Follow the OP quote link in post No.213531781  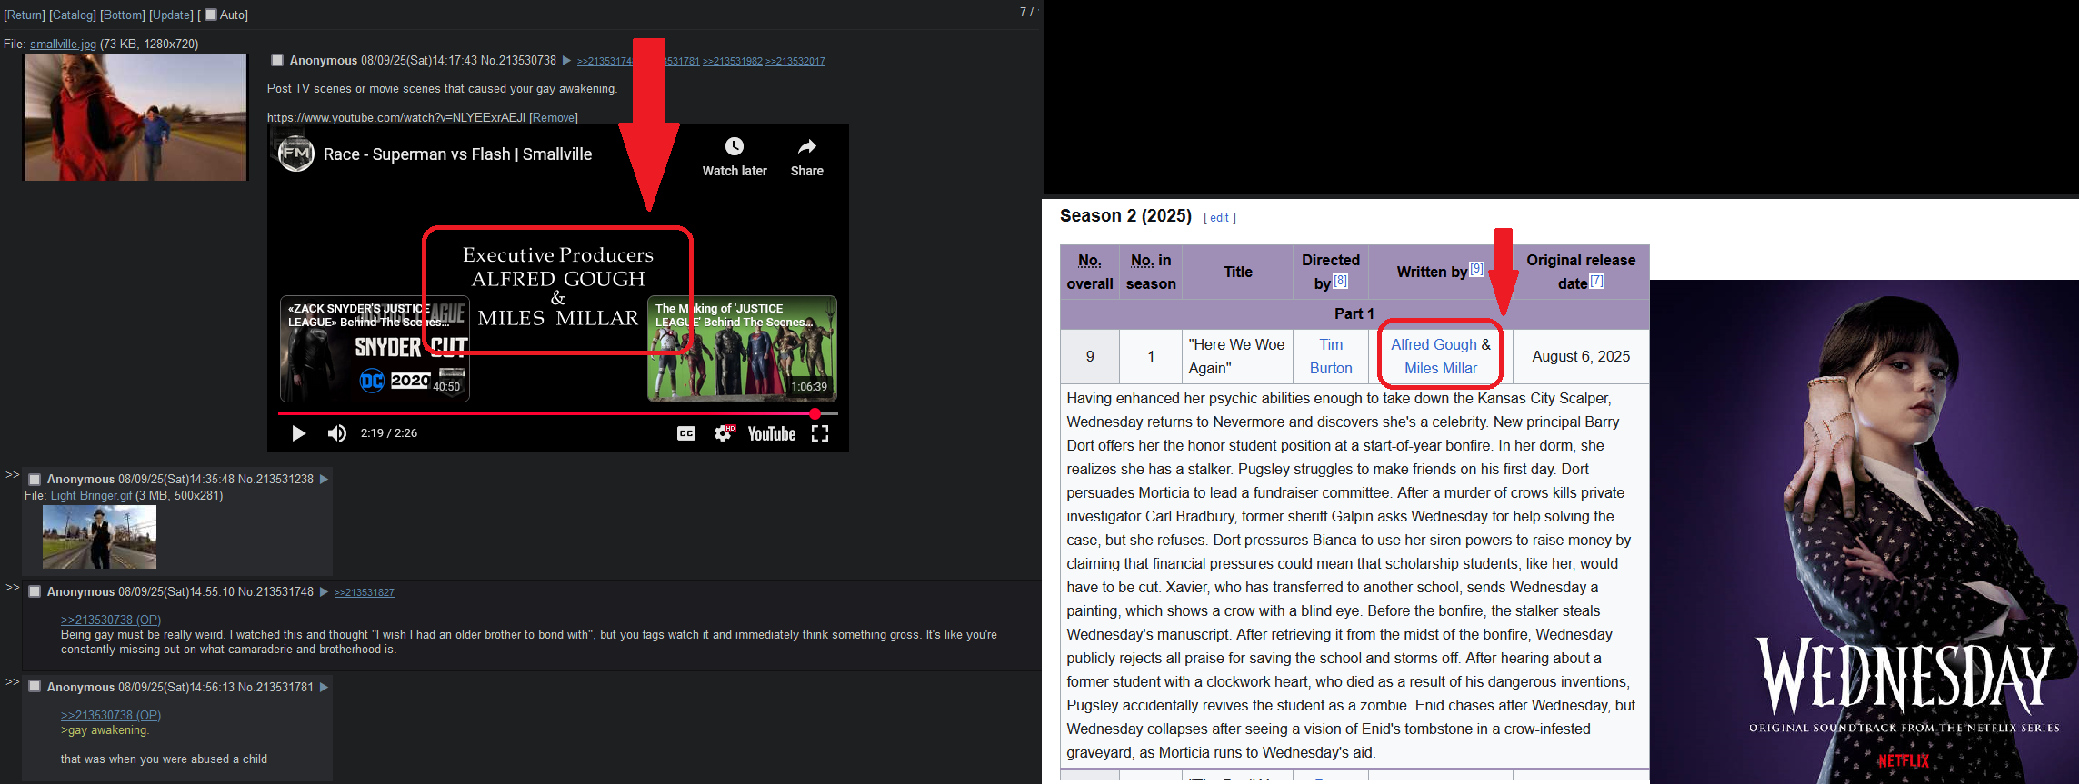[x=111, y=715]
